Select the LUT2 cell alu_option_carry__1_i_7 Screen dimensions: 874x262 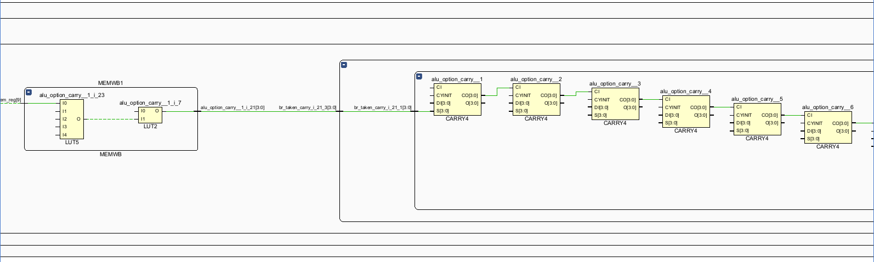pyautogui.click(x=150, y=115)
